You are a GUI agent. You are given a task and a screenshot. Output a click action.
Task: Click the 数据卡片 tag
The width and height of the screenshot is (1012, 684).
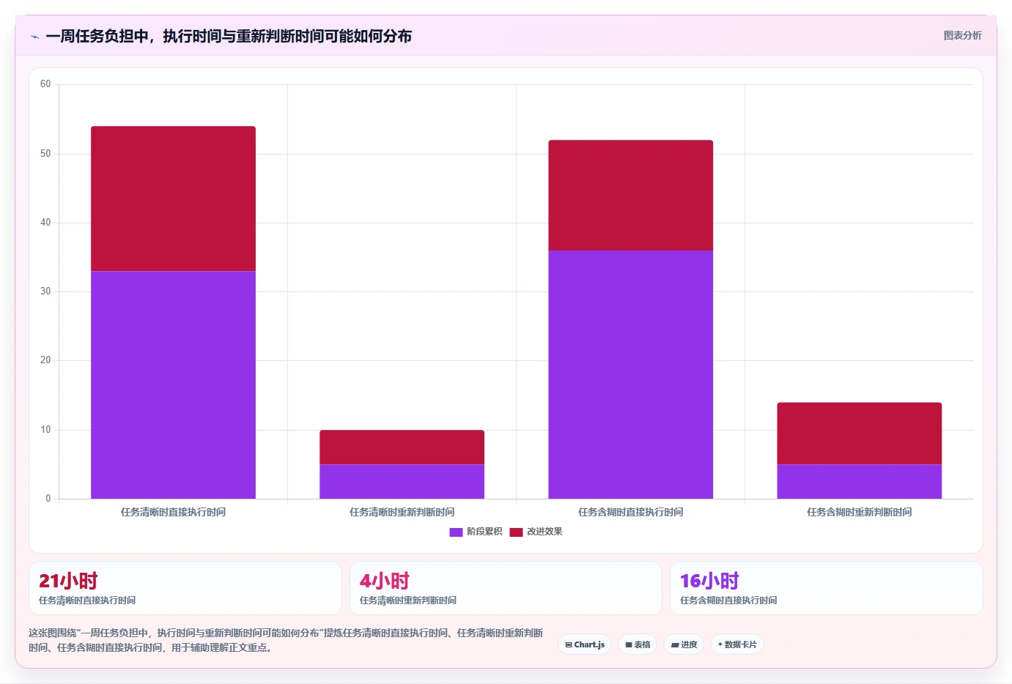(737, 644)
